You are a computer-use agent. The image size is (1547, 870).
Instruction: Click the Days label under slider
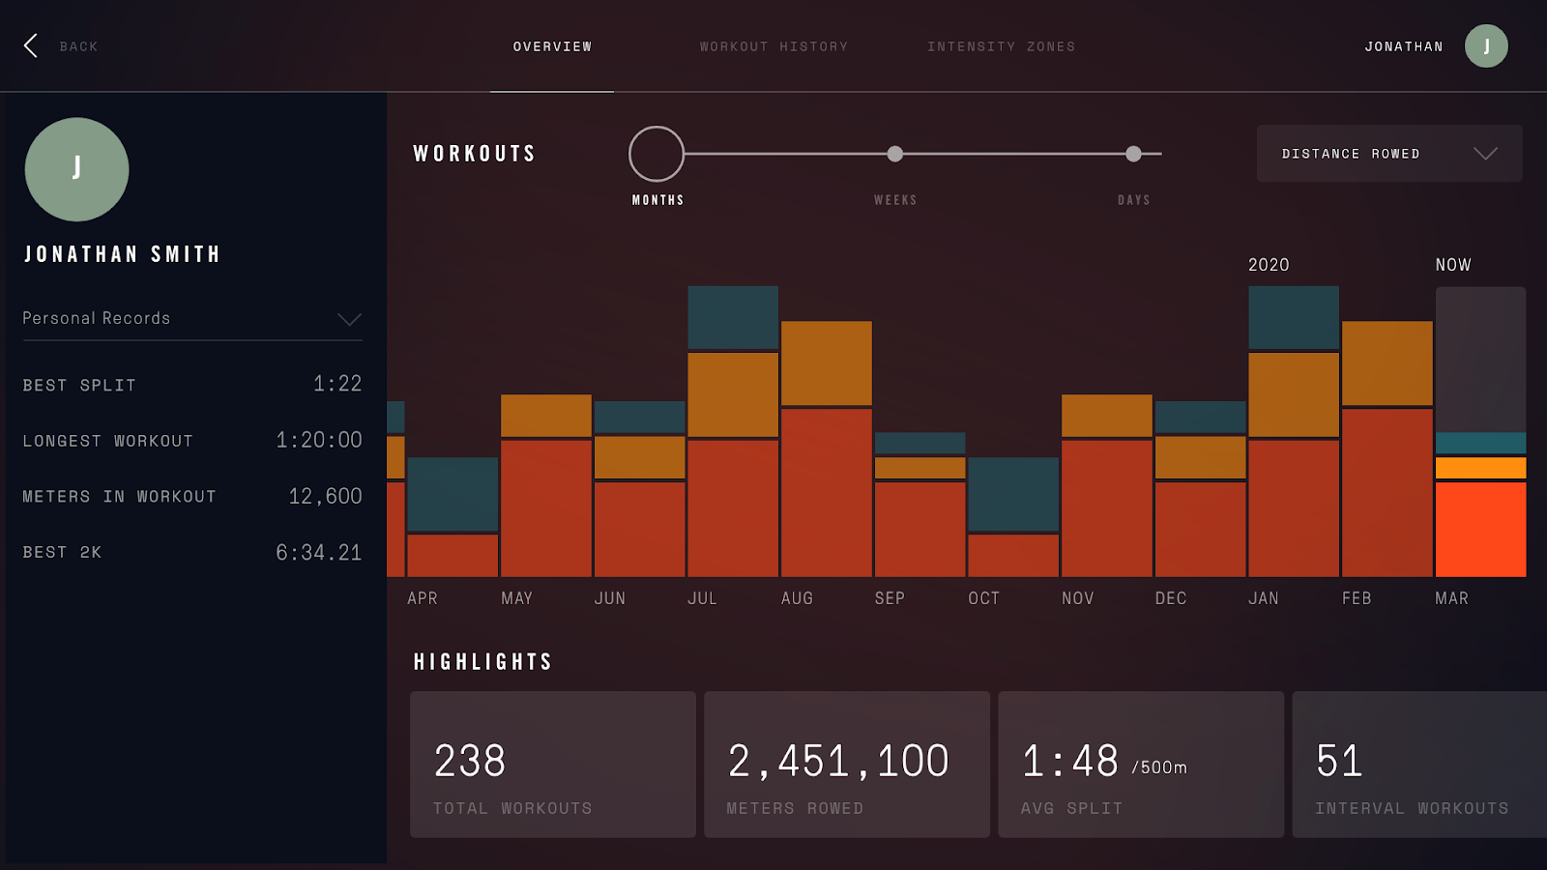coord(1134,200)
